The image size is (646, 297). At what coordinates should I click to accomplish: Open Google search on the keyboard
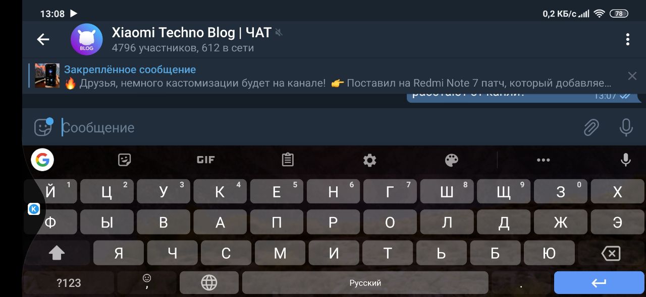pos(42,160)
